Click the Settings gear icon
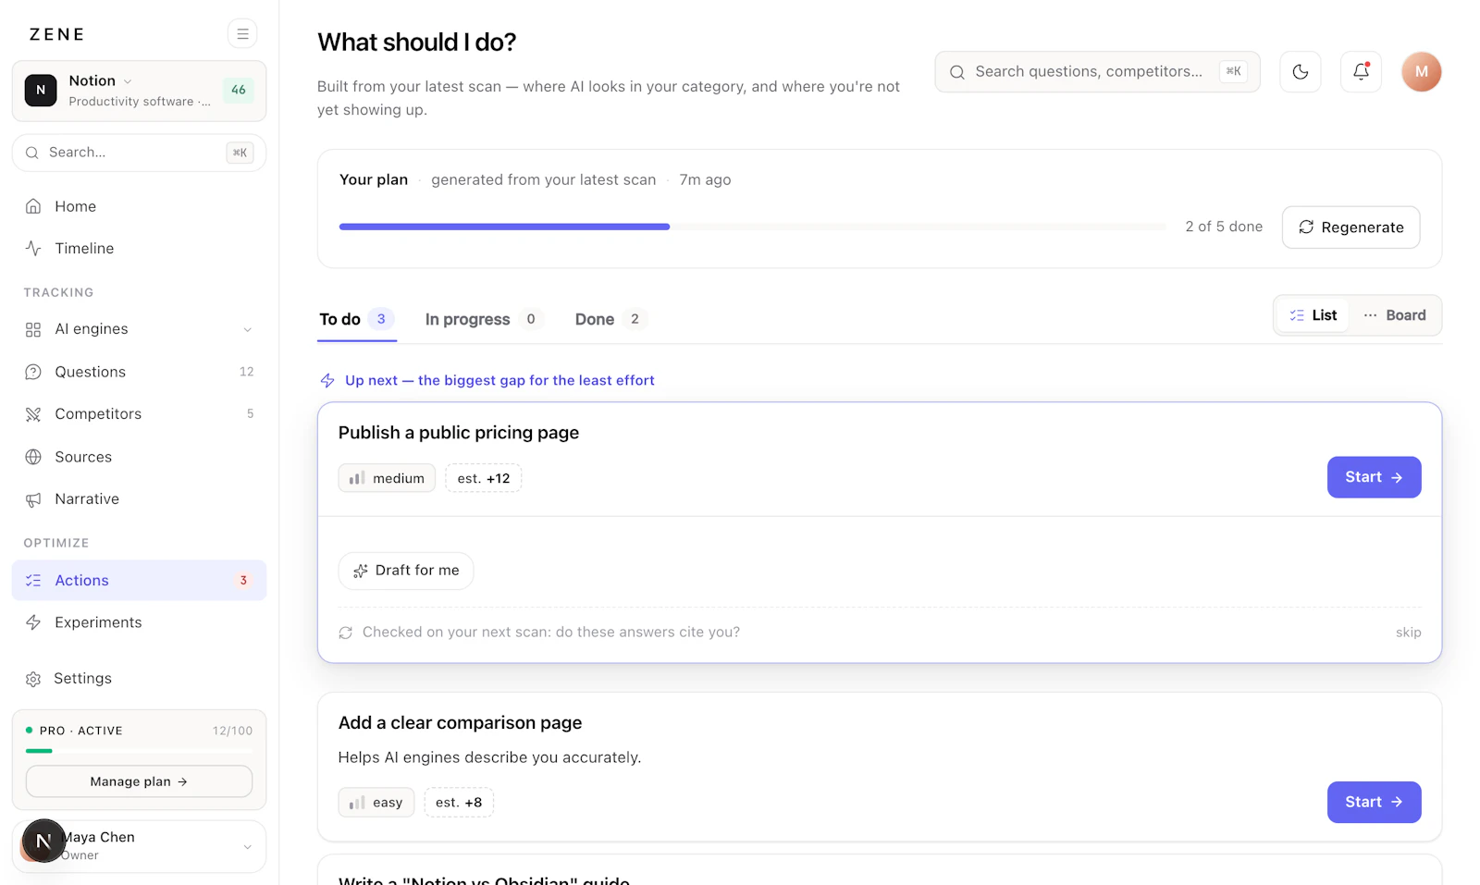This screenshot has width=1480, height=885. click(x=33, y=679)
